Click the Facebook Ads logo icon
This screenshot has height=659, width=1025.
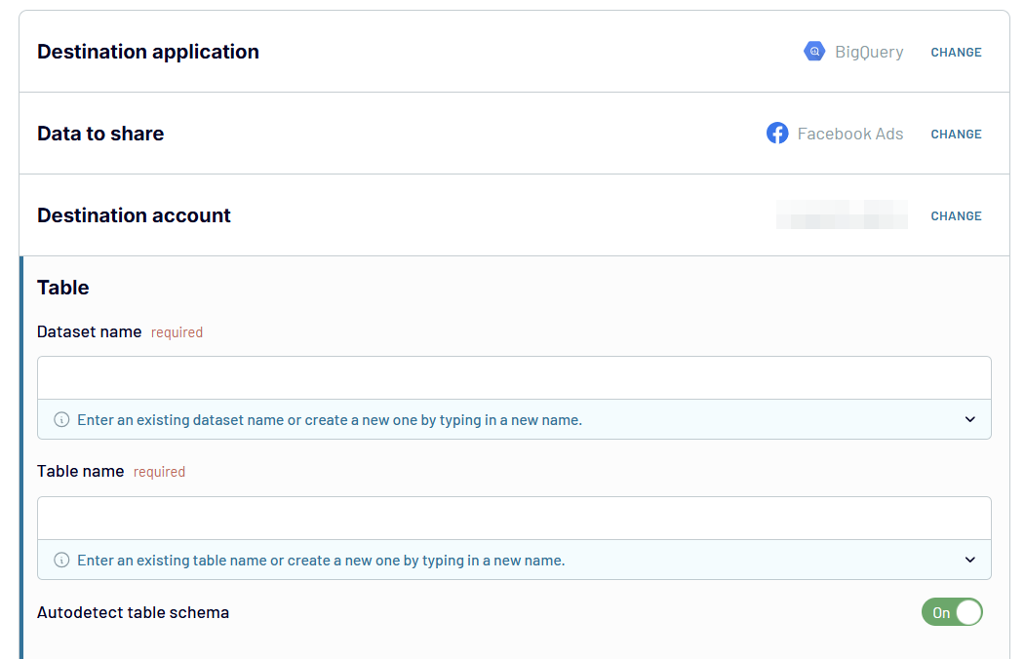(x=777, y=134)
